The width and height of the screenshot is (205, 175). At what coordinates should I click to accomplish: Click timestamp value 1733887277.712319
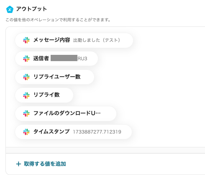click(x=97, y=132)
